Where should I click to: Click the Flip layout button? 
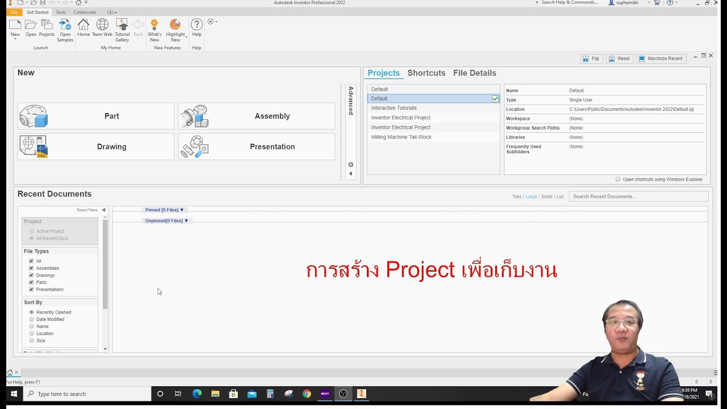point(591,59)
